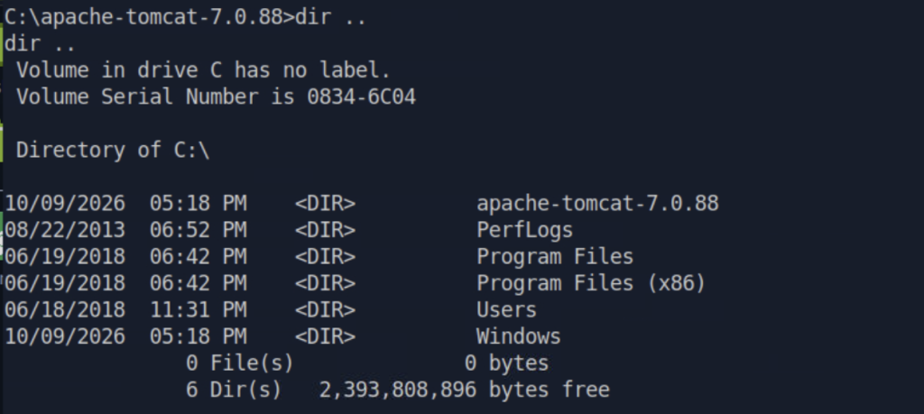
Task: Click the date 06/18/2018 entry
Action: pyautogui.click(x=65, y=309)
